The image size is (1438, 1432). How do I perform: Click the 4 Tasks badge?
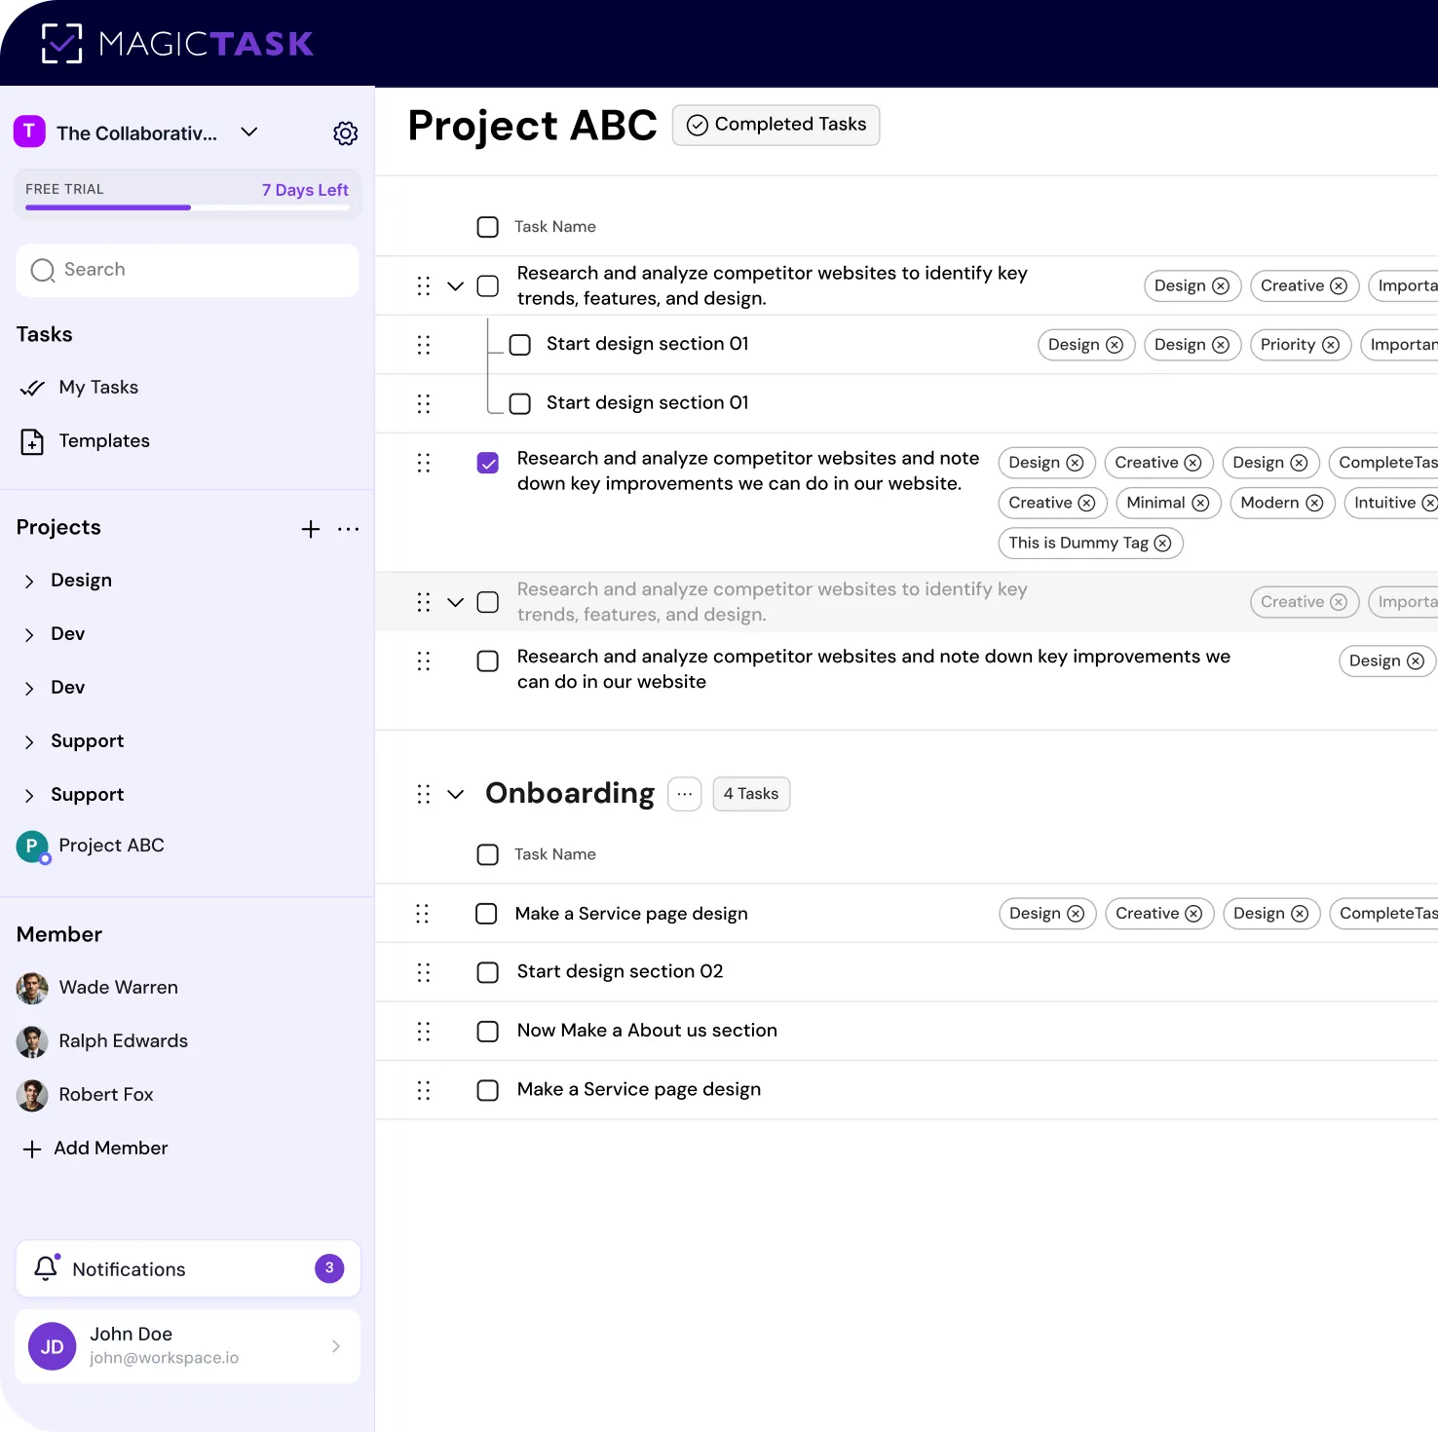(751, 794)
